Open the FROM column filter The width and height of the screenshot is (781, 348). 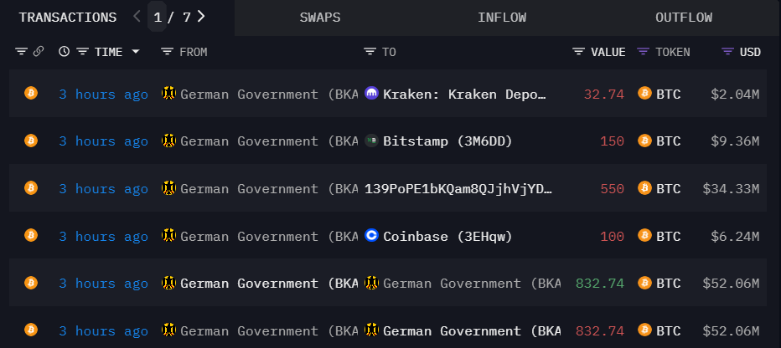(x=167, y=52)
